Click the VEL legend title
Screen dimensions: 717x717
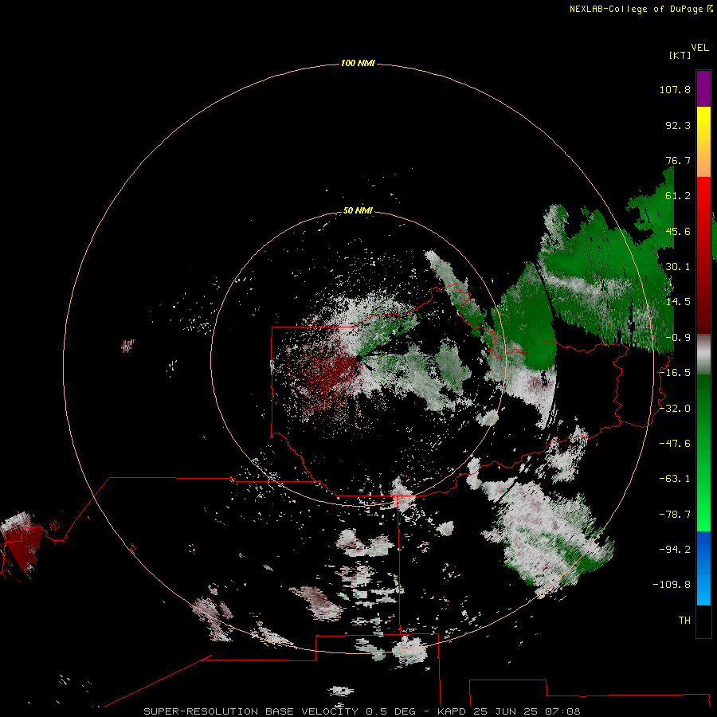(x=699, y=47)
